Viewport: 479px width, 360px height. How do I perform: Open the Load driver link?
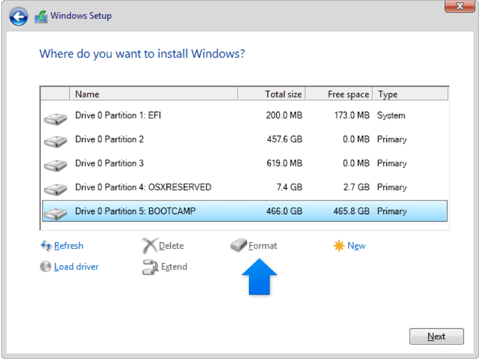click(76, 267)
